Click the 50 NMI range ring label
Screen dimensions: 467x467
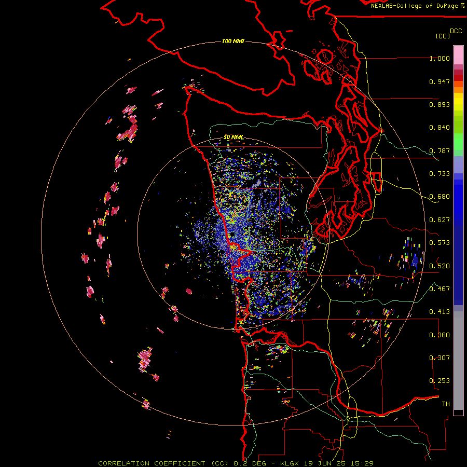[233, 138]
